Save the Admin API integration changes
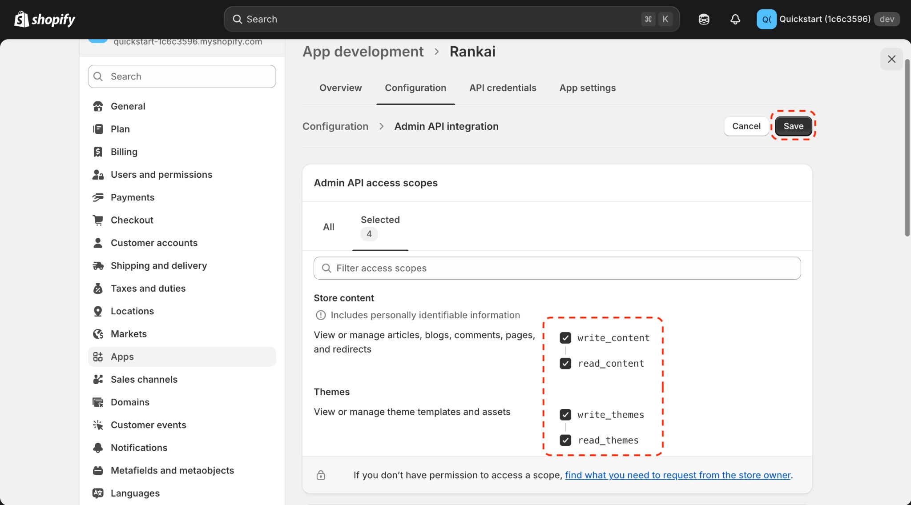911x505 pixels. click(x=793, y=126)
